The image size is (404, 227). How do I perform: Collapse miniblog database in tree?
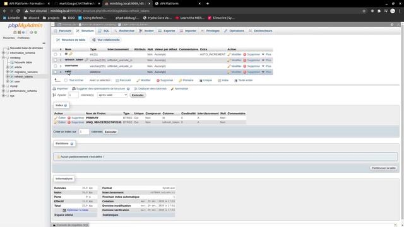click(x=4, y=57)
